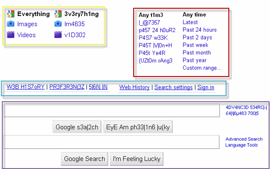Click the clapperboard icon next to Videos
Image resolution: width=270 pixels, height=169 pixels.
point(11,35)
